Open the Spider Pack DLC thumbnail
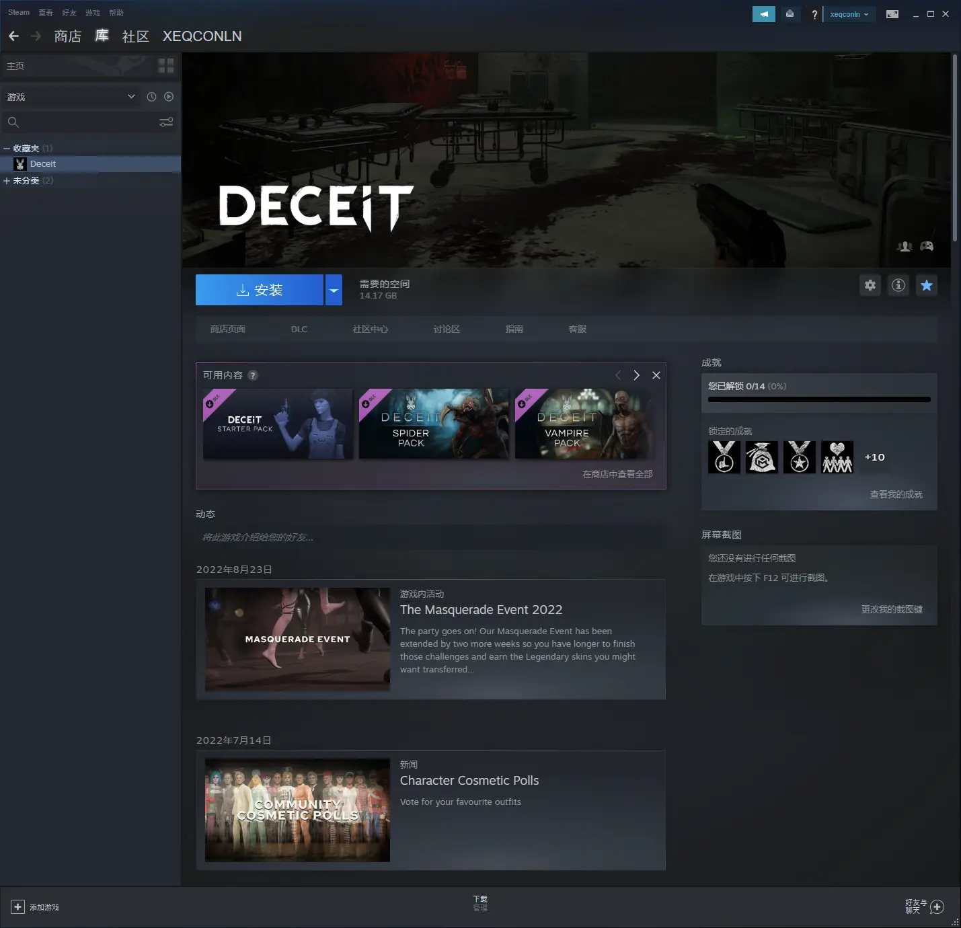This screenshot has width=961, height=928. click(x=434, y=424)
